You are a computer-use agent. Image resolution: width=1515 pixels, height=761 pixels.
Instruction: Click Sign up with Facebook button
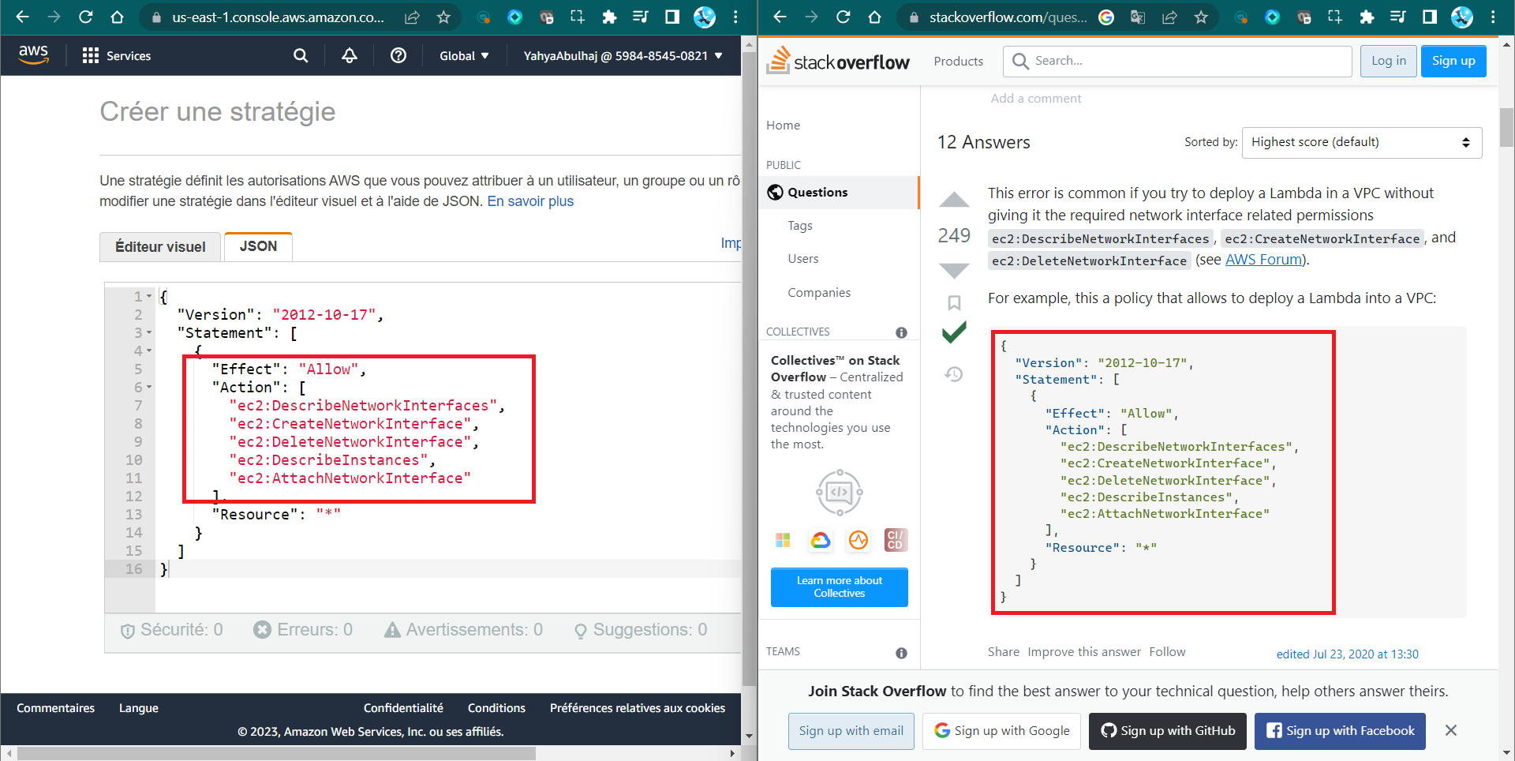point(1340,731)
